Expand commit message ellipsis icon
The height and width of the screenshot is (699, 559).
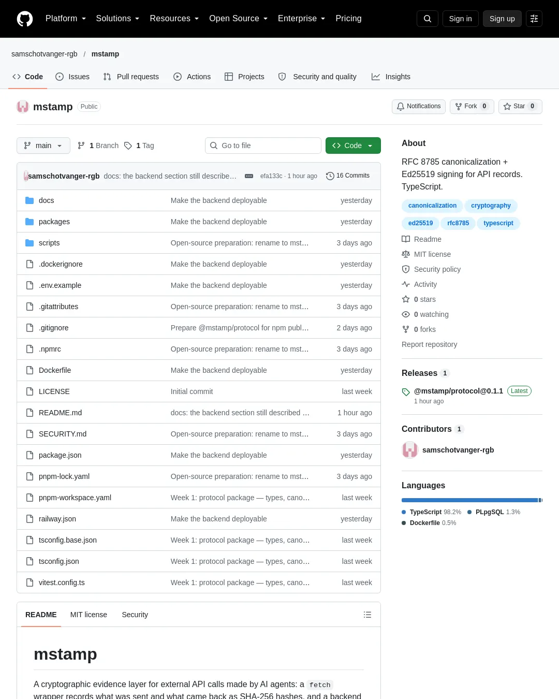(x=249, y=176)
